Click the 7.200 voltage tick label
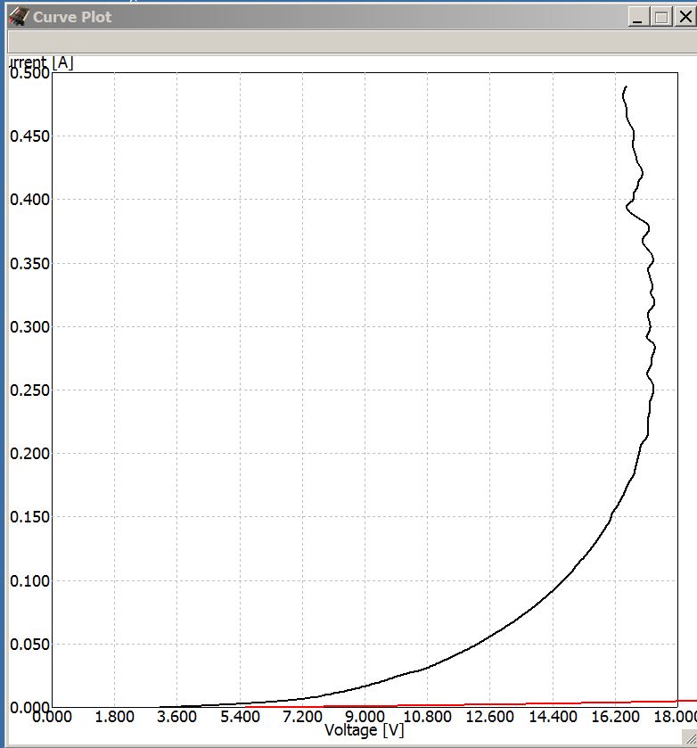697x748 pixels. (302, 717)
